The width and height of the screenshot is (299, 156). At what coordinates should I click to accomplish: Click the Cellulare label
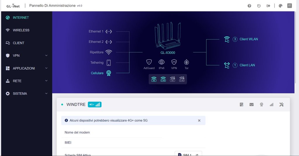[x=97, y=73]
